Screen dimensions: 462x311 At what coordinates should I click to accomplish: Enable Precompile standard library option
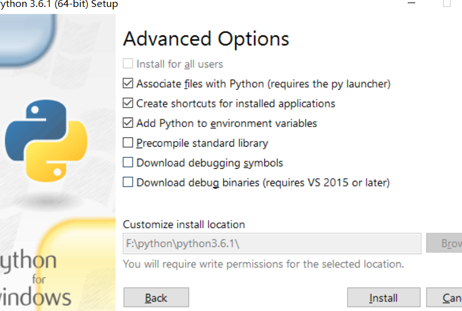pyautogui.click(x=128, y=143)
